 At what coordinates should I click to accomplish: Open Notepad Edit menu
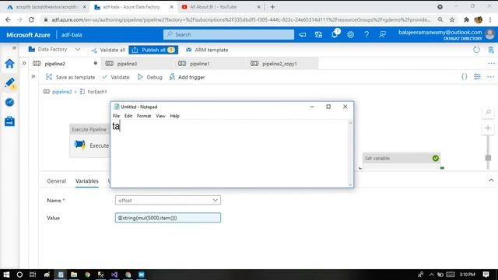pos(128,116)
